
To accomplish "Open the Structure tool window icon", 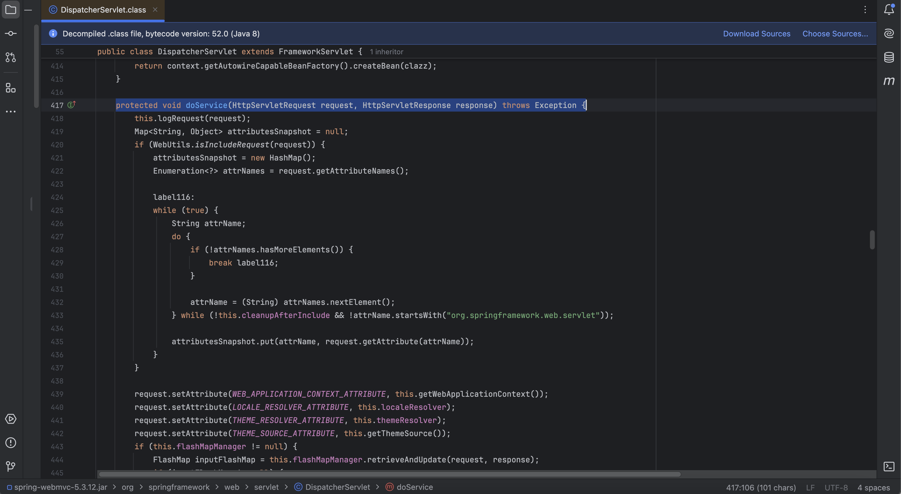I will pyautogui.click(x=10, y=88).
